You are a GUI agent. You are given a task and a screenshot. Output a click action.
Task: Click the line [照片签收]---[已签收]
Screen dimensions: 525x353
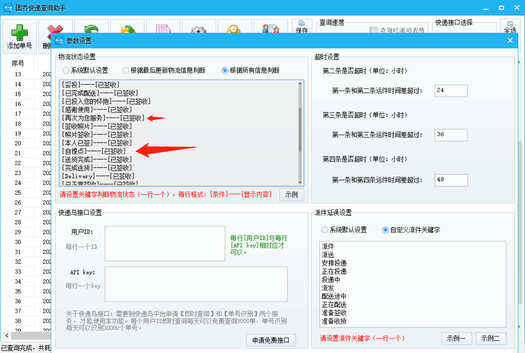[97, 135]
